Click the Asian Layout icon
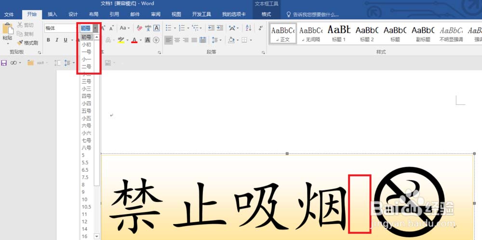This screenshot has height=240, width=482. [x=232, y=28]
